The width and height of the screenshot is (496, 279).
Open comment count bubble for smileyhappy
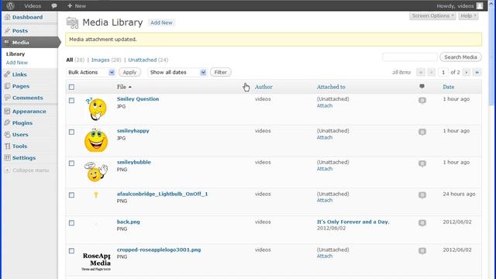(422, 132)
